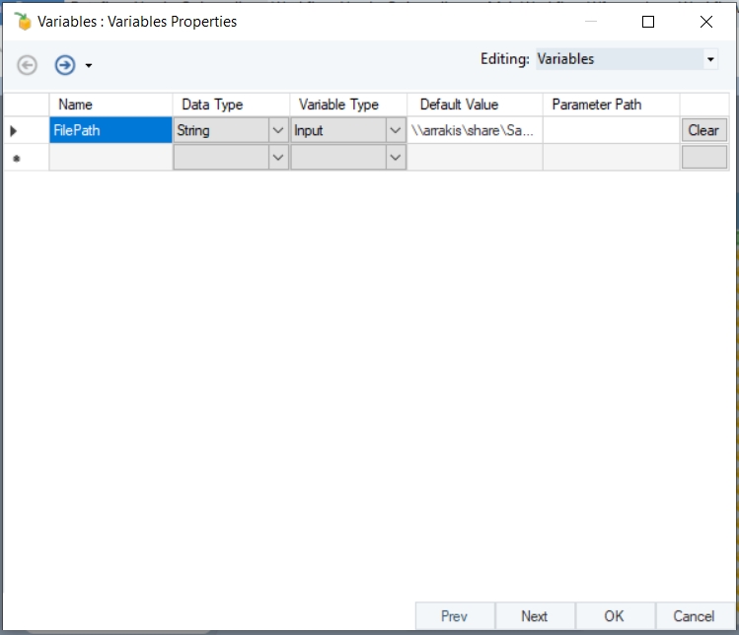Click the empty Name cell in new row
This screenshot has width=739, height=635.
pos(111,158)
